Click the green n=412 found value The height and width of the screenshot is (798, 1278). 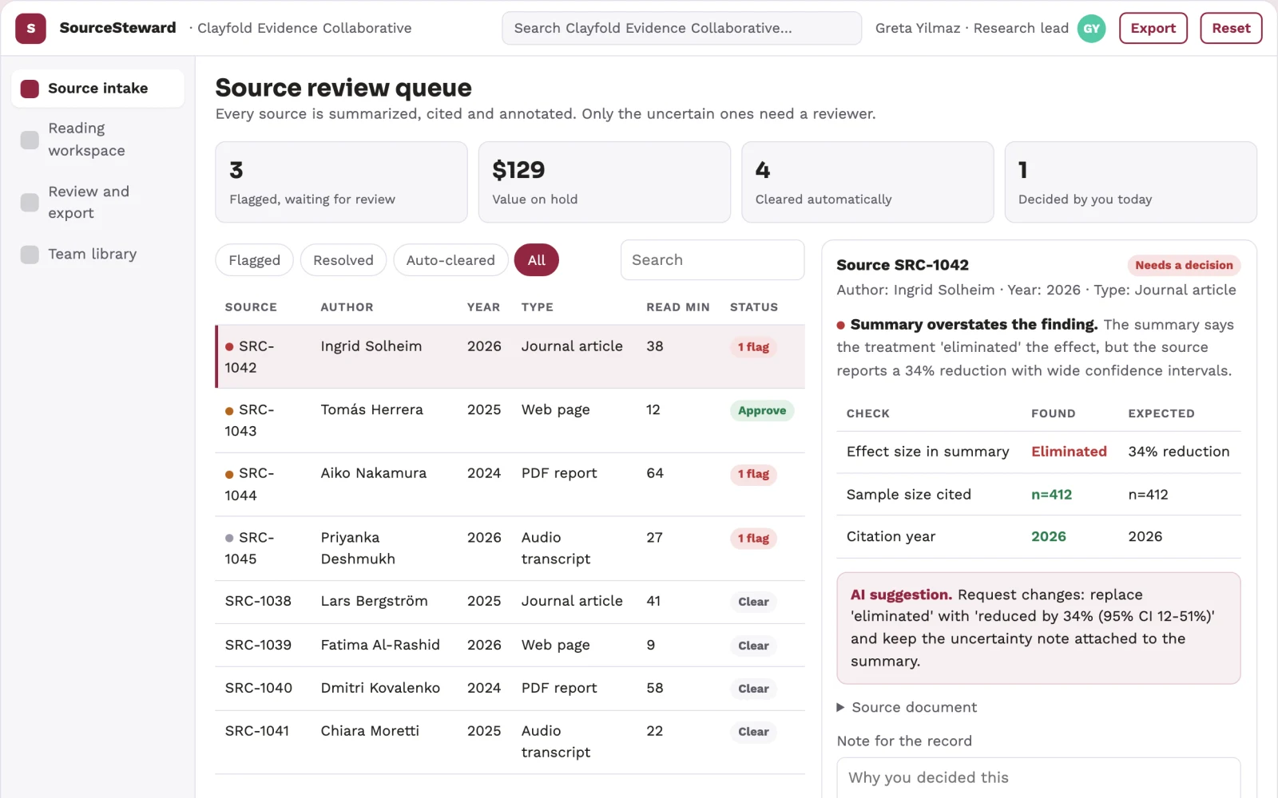(1051, 495)
